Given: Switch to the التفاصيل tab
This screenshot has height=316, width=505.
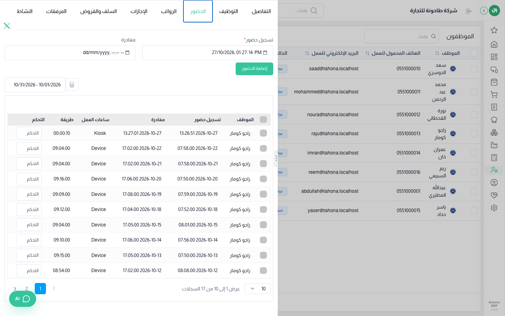Looking at the screenshot, I should tap(261, 11).
